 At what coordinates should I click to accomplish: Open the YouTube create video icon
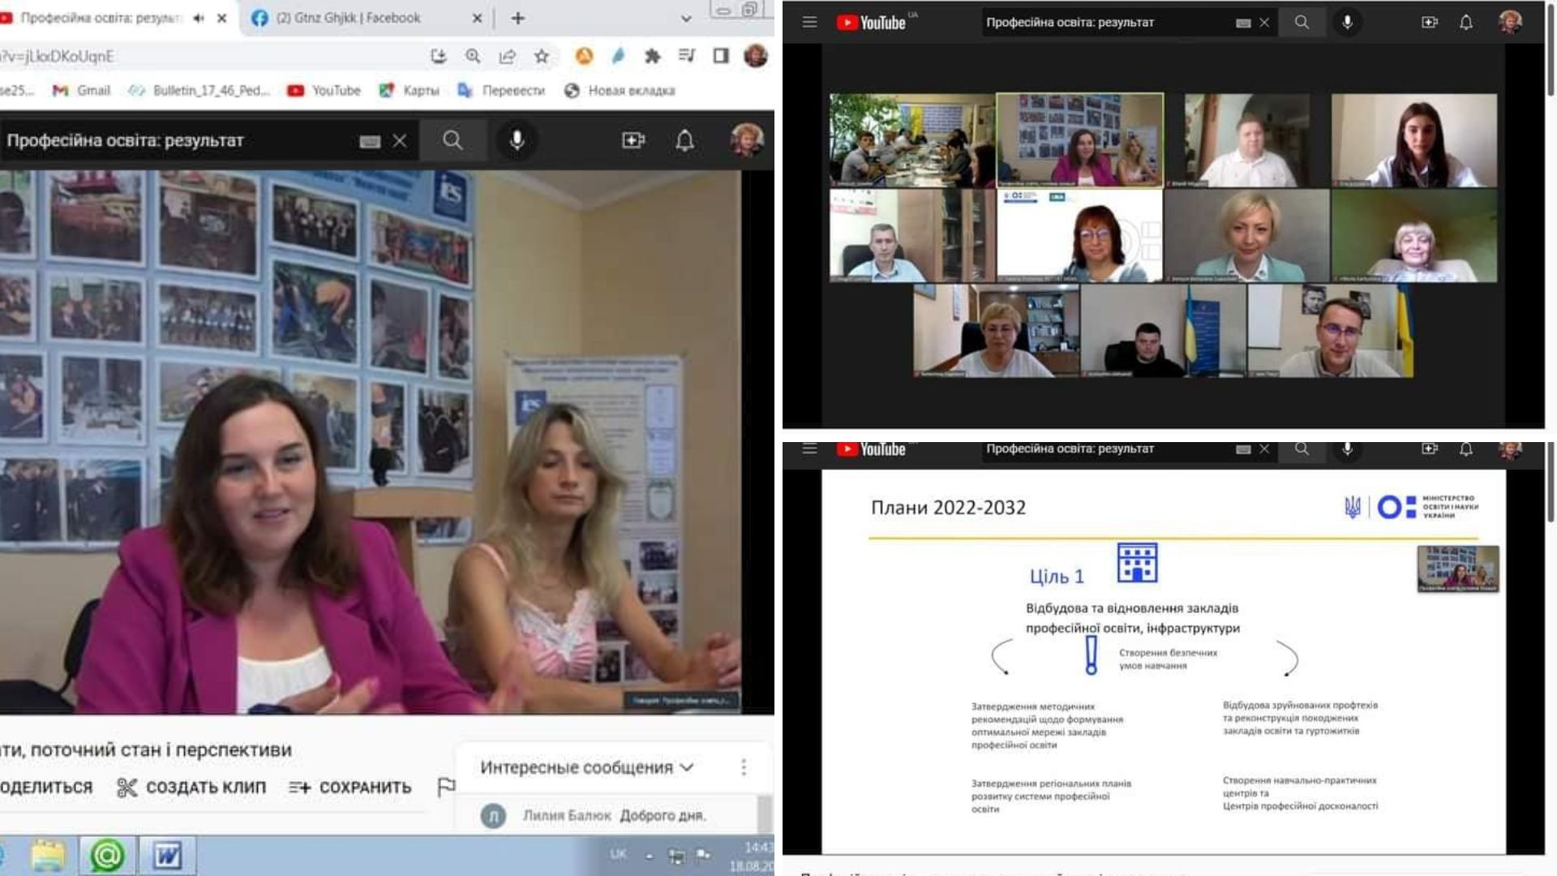pos(633,140)
